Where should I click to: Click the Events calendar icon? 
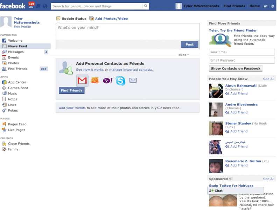coord(4,57)
